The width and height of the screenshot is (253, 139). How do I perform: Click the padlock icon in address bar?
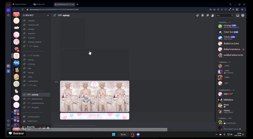click(27, 10)
